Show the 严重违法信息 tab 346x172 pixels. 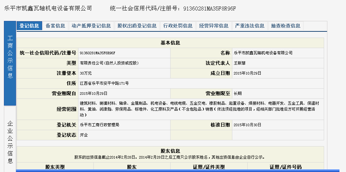click(x=250, y=26)
